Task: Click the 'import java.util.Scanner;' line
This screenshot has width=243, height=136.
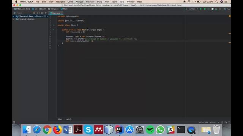Action: [x=71, y=21]
